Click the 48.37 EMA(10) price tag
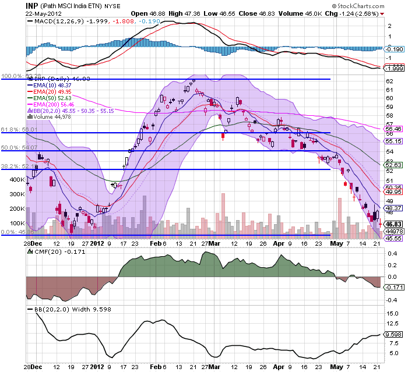The width and height of the screenshot is (408, 372). point(393,208)
